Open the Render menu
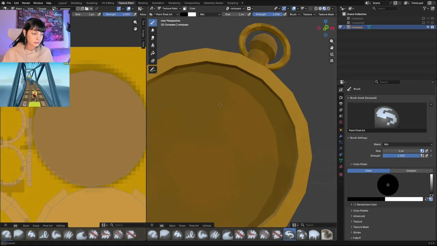 click(x=26, y=3)
